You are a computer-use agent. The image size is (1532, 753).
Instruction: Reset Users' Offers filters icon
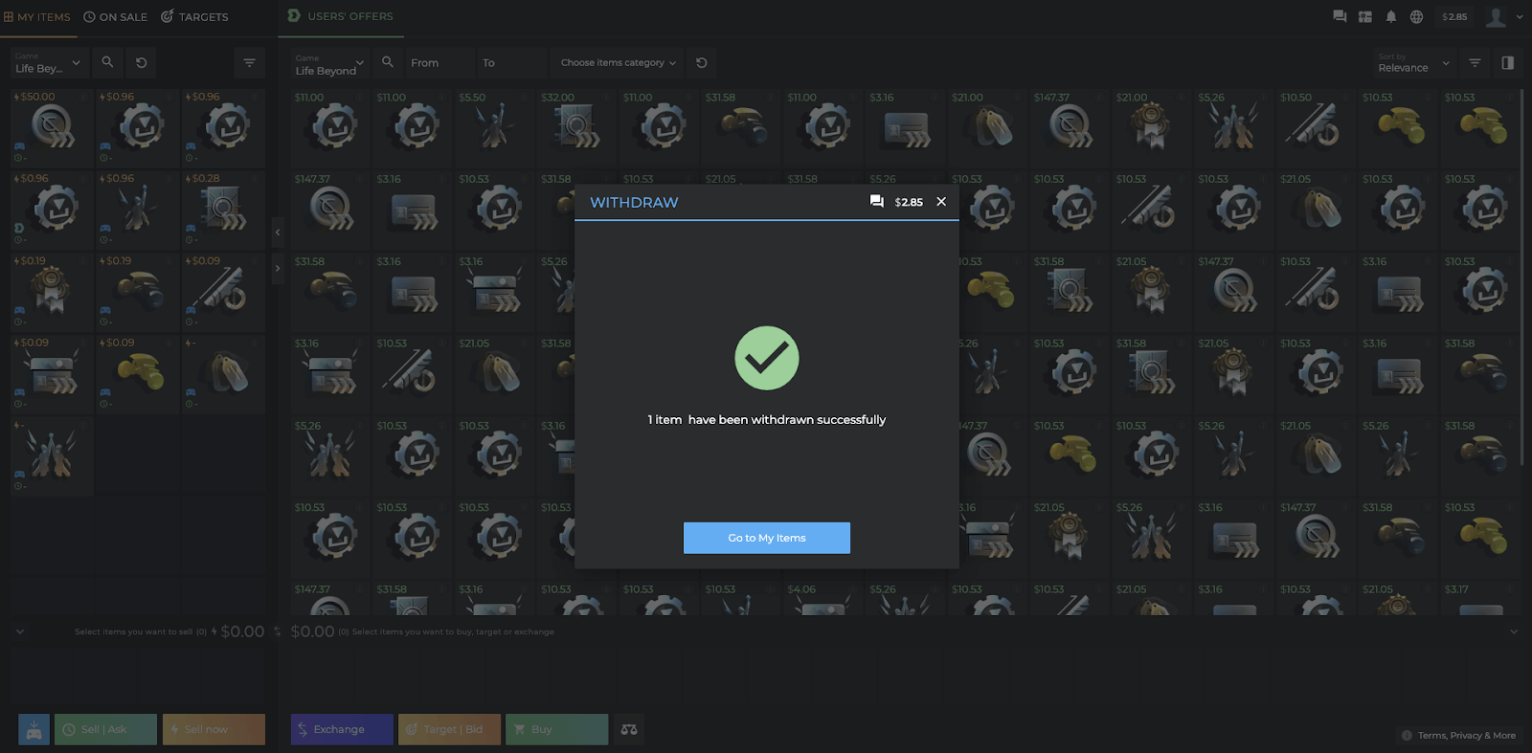pos(701,62)
